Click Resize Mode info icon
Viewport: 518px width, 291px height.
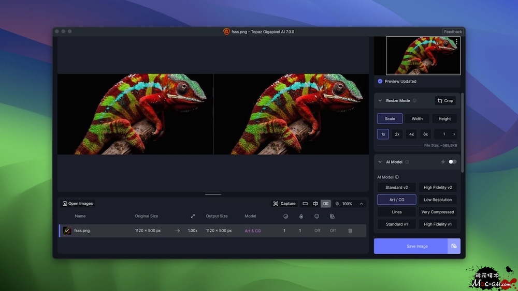pos(414,100)
